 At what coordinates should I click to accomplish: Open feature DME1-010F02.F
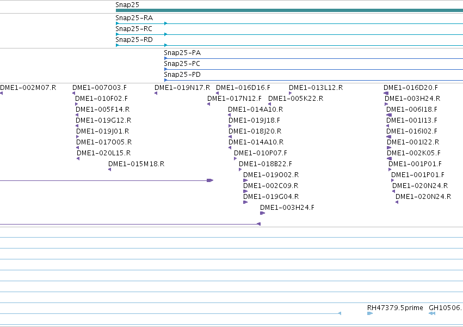(101, 99)
